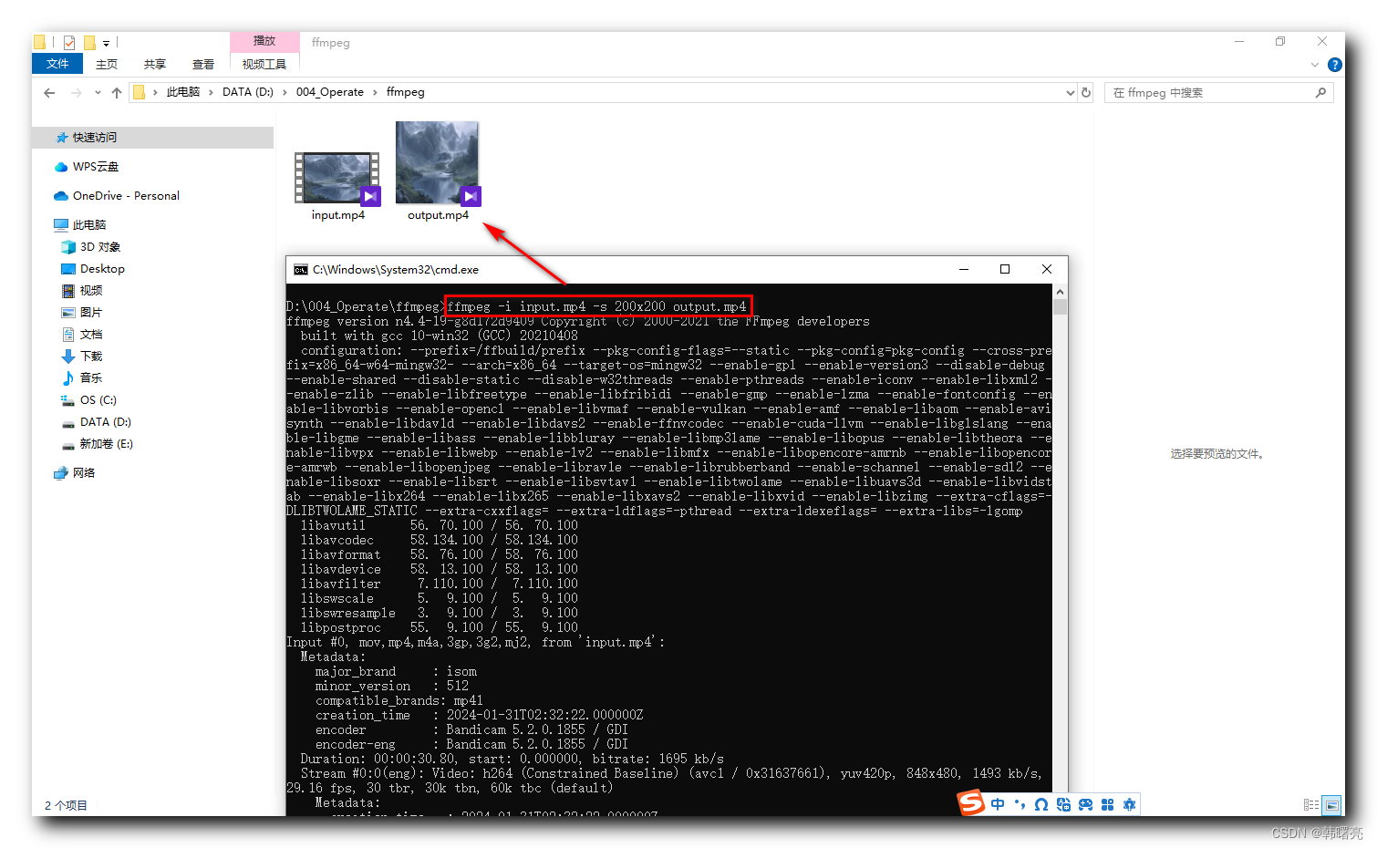Image resolution: width=1377 pixels, height=848 pixels.
Task: Toggle Chinese/English mode 中 icon
Action: [x=998, y=804]
